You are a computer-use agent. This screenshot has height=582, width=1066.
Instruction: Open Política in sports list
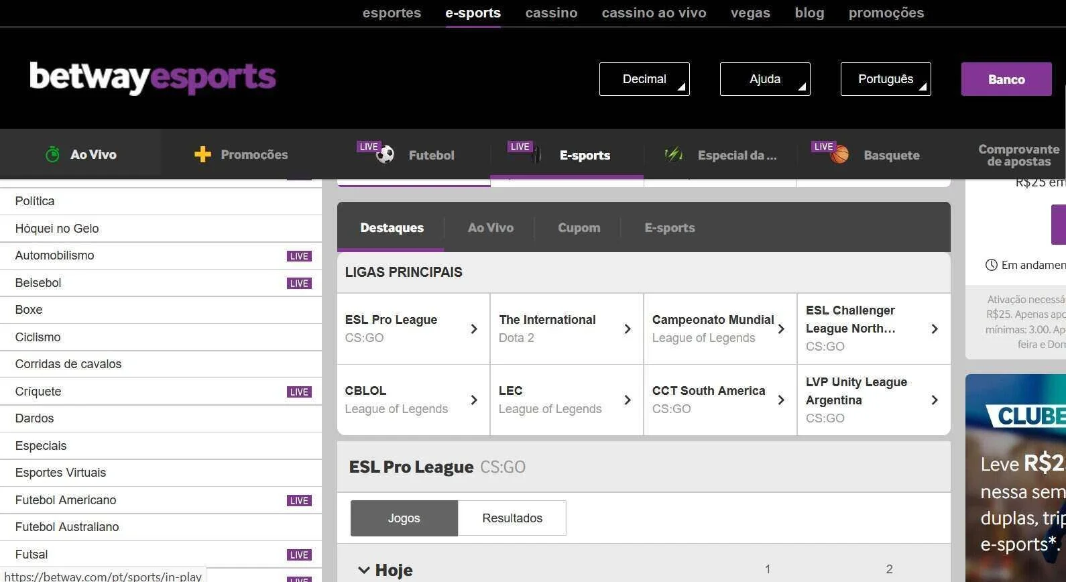click(161, 201)
